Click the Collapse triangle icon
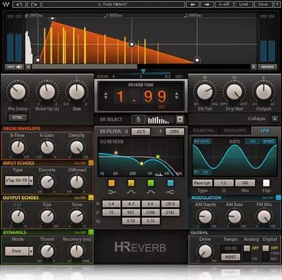Image resolution: width=282 pixels, height=280 pixels. 275,119
